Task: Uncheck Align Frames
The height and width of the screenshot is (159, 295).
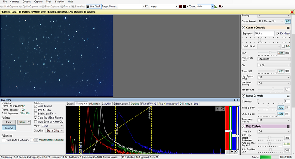Action: pyautogui.click(x=36, y=106)
